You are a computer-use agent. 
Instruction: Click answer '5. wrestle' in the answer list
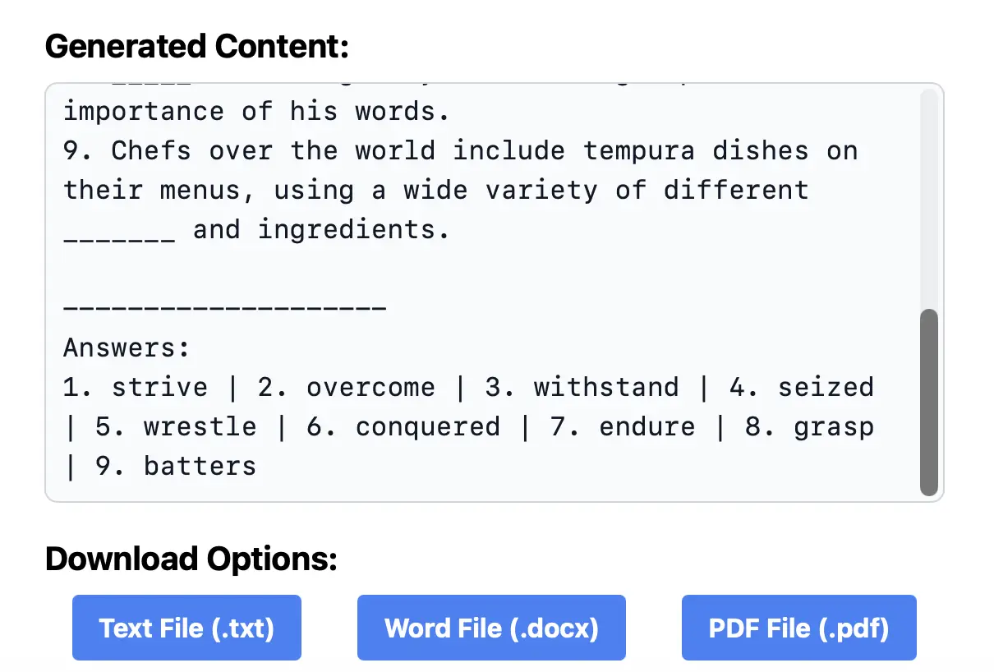tap(175, 426)
